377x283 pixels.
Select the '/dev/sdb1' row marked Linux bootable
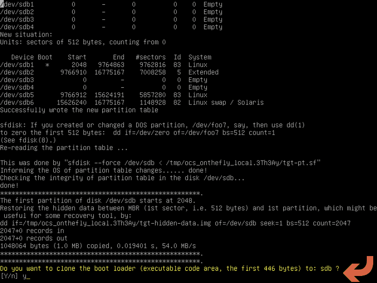(103, 65)
